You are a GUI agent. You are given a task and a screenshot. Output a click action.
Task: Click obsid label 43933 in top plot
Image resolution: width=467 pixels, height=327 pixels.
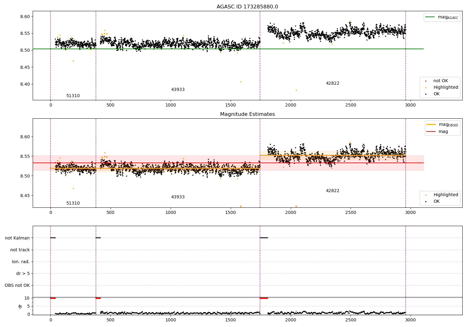pos(178,90)
